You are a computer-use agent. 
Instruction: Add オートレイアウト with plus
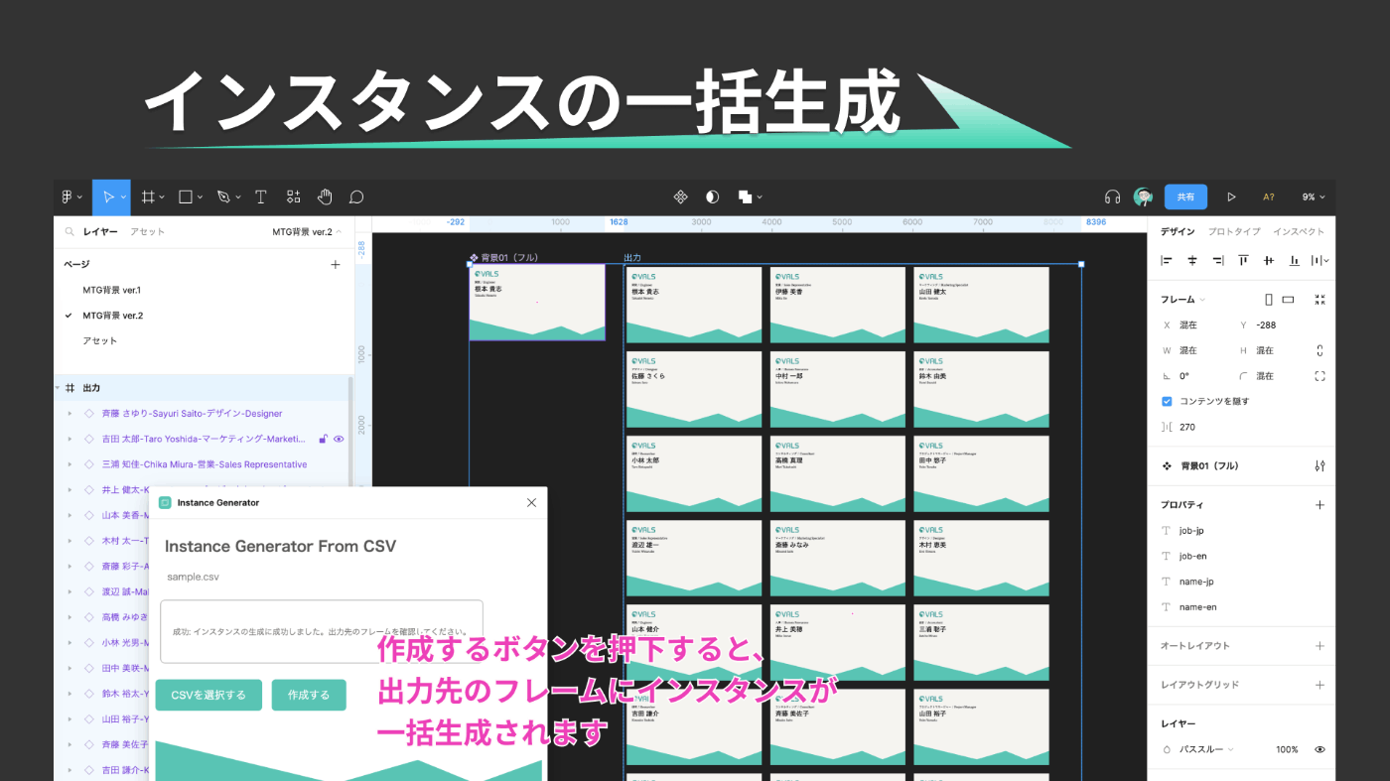(1320, 646)
